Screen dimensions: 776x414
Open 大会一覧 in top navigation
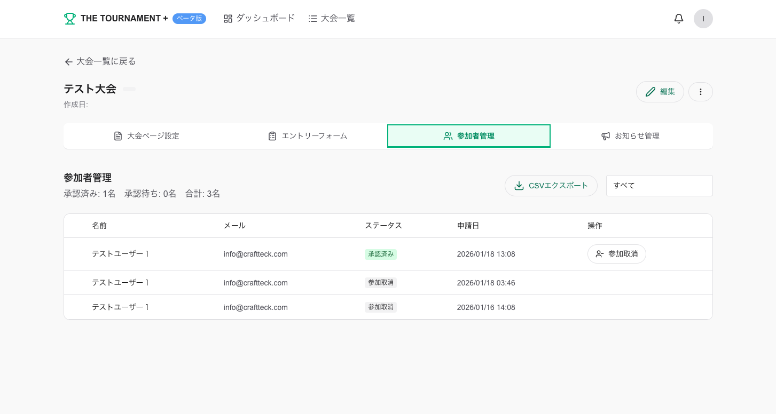coord(332,19)
